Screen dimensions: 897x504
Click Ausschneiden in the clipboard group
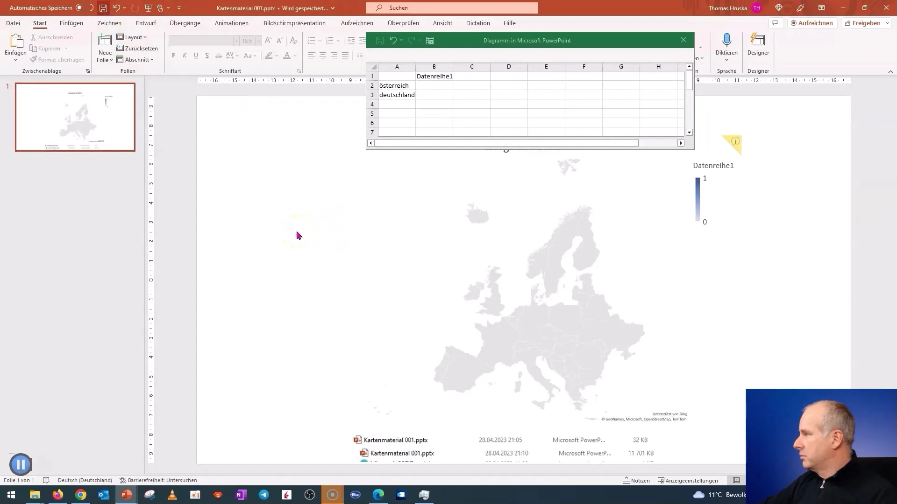click(51, 37)
